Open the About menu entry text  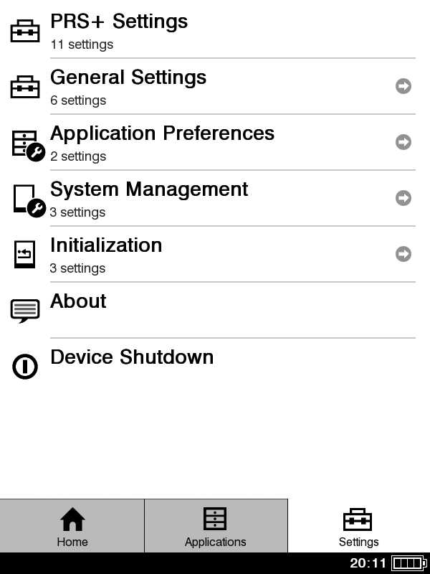[x=78, y=301]
